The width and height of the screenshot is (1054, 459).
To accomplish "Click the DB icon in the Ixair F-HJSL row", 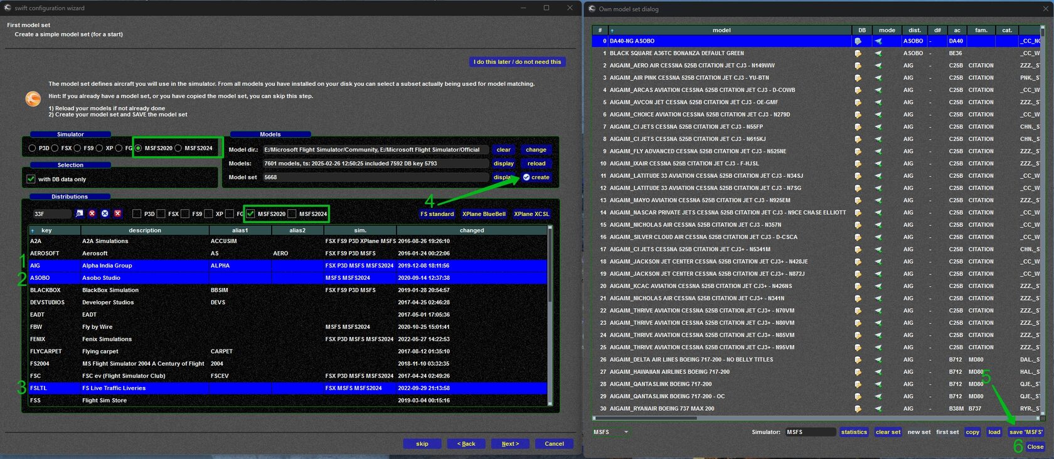I will pos(858,163).
